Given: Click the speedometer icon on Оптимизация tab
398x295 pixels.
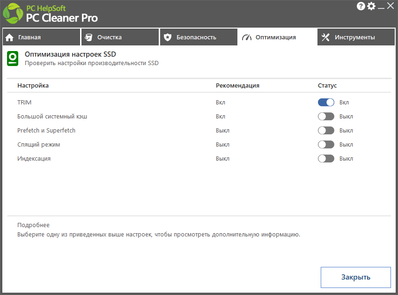Looking at the screenshot, I should pyautogui.click(x=247, y=37).
